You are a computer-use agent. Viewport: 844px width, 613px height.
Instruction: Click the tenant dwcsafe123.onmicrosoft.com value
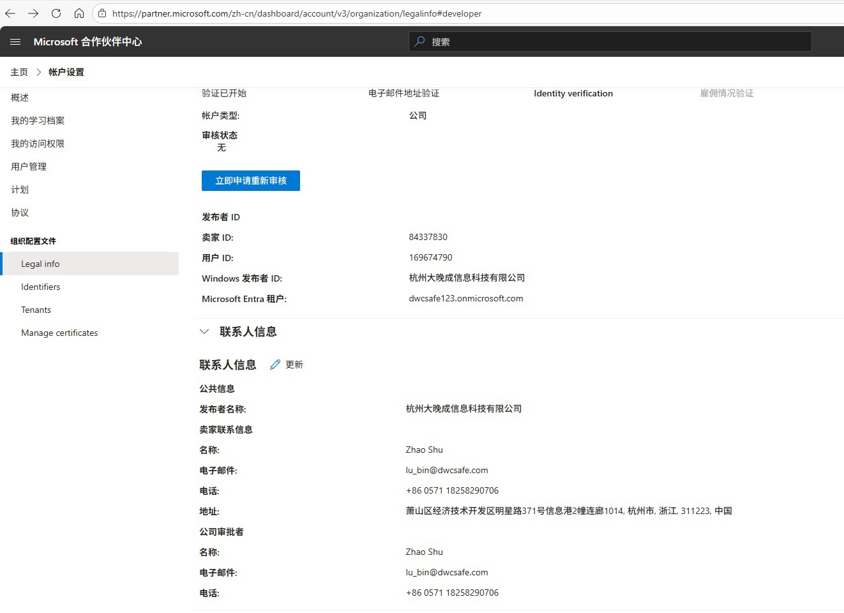466,298
